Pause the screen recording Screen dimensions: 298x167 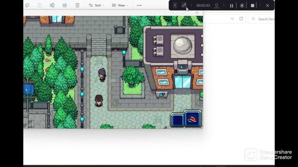pyautogui.click(x=231, y=6)
